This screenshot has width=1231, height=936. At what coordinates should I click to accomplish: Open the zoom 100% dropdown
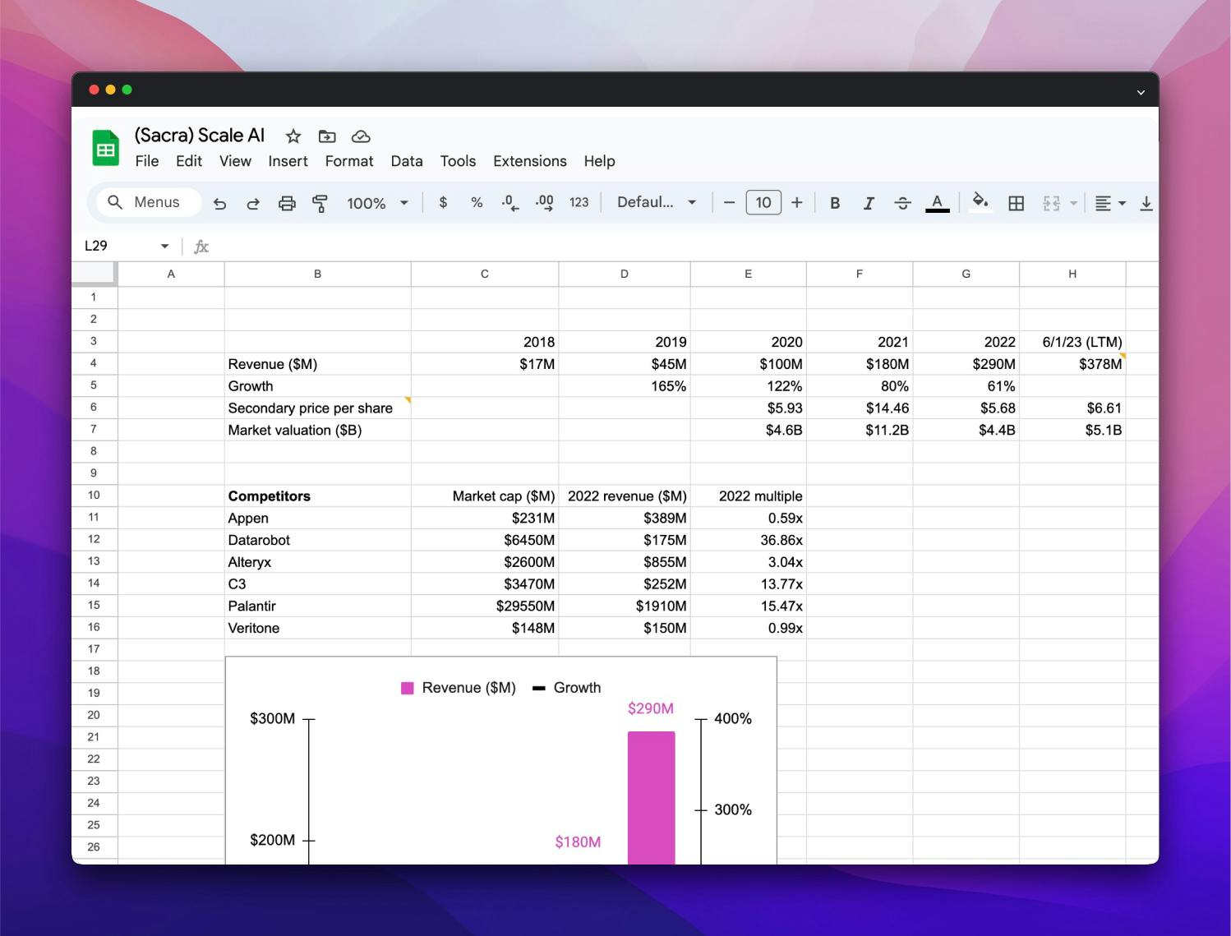click(377, 203)
